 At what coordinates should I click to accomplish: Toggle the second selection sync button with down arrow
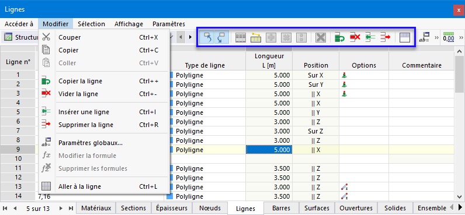click(221, 37)
